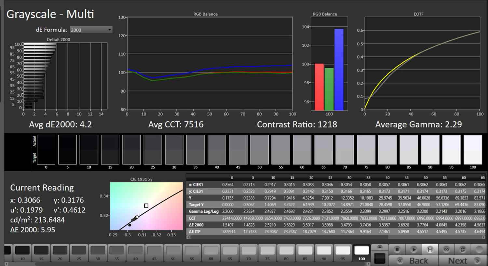This screenshot has height=266, width=488.
Task: Click the 40 percent Actual/Target comparison swatch
Action: pyautogui.click(x=217, y=150)
